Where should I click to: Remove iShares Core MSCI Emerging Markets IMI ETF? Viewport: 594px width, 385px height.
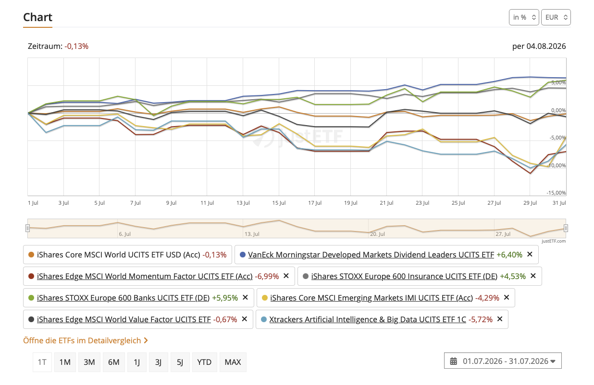507,298
